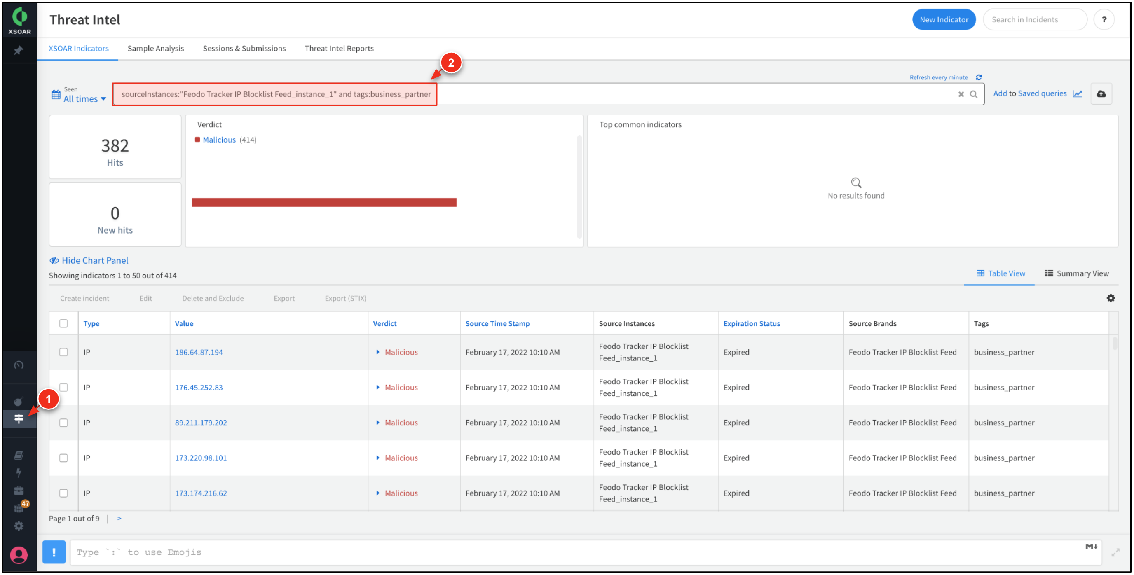This screenshot has height=575, width=1134.
Task: Open the All times date range dropdown
Action: click(x=84, y=99)
